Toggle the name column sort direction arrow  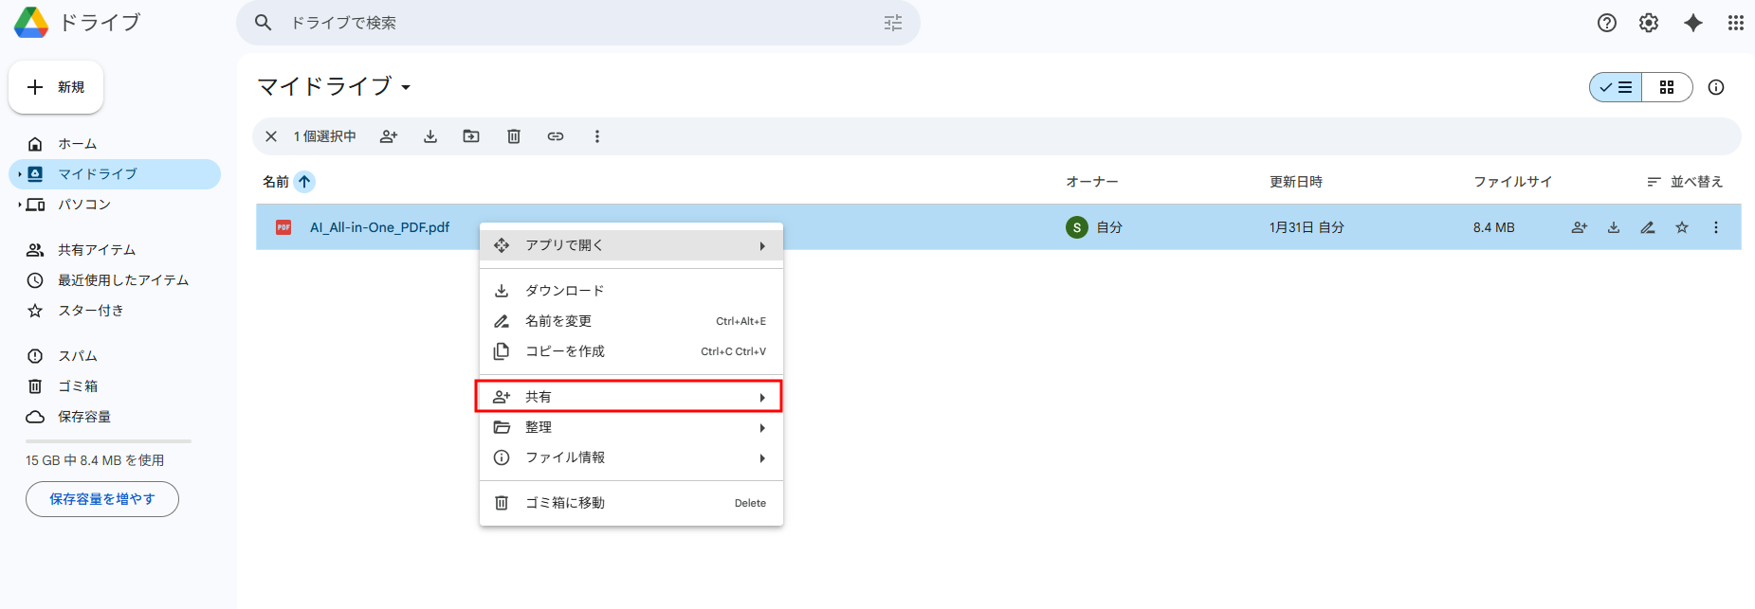click(304, 182)
